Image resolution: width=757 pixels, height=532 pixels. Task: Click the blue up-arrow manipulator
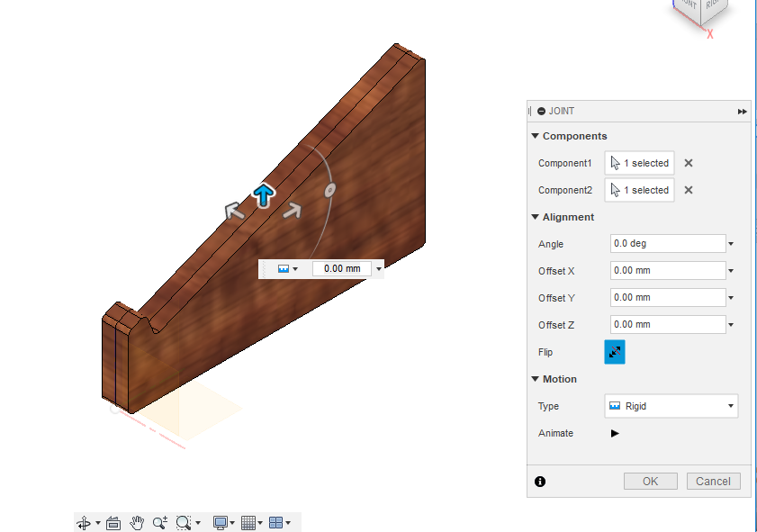pos(264,195)
